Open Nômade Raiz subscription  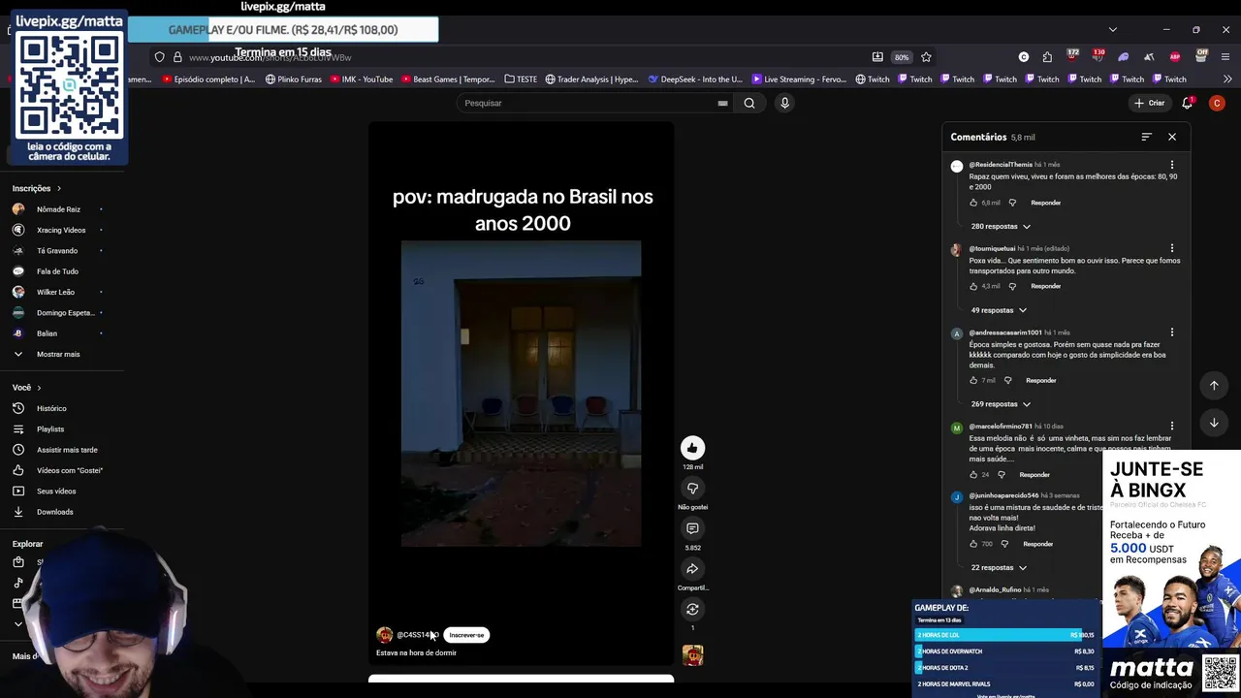coord(56,209)
